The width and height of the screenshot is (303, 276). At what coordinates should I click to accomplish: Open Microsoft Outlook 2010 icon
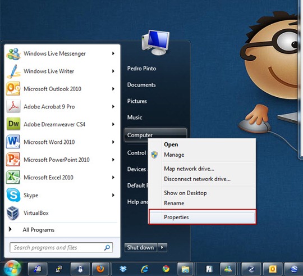13,89
